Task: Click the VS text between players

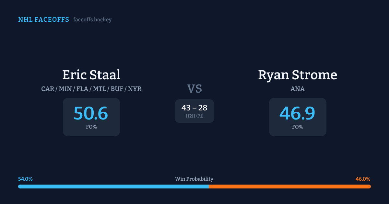Action: [194, 89]
